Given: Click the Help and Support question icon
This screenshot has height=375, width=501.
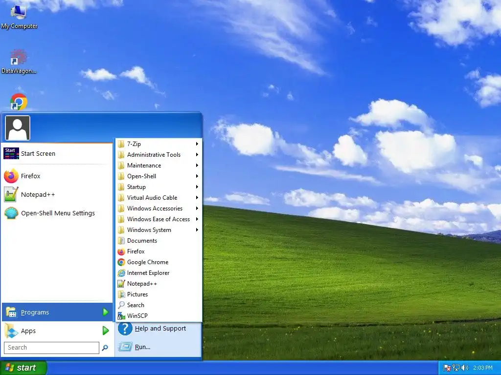Looking at the screenshot, I should [x=125, y=329].
